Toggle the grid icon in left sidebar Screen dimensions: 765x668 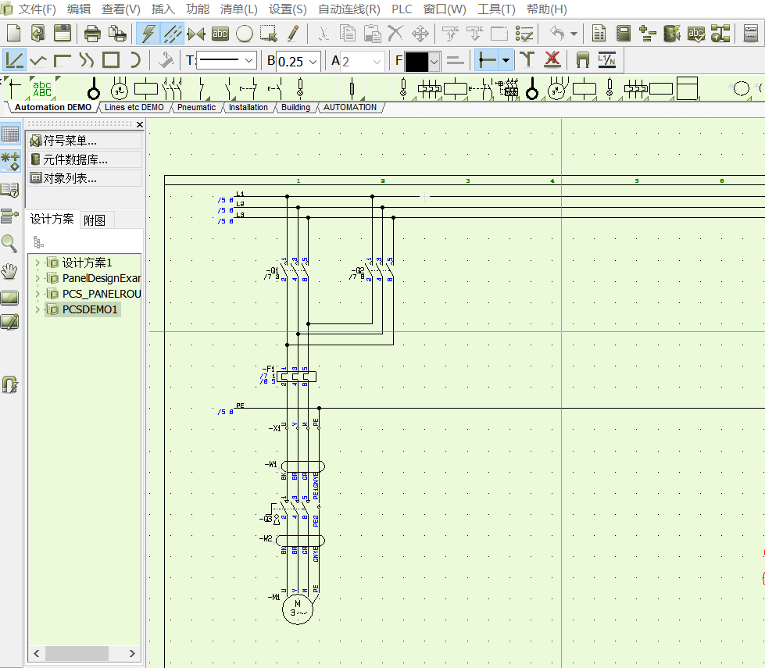9,134
